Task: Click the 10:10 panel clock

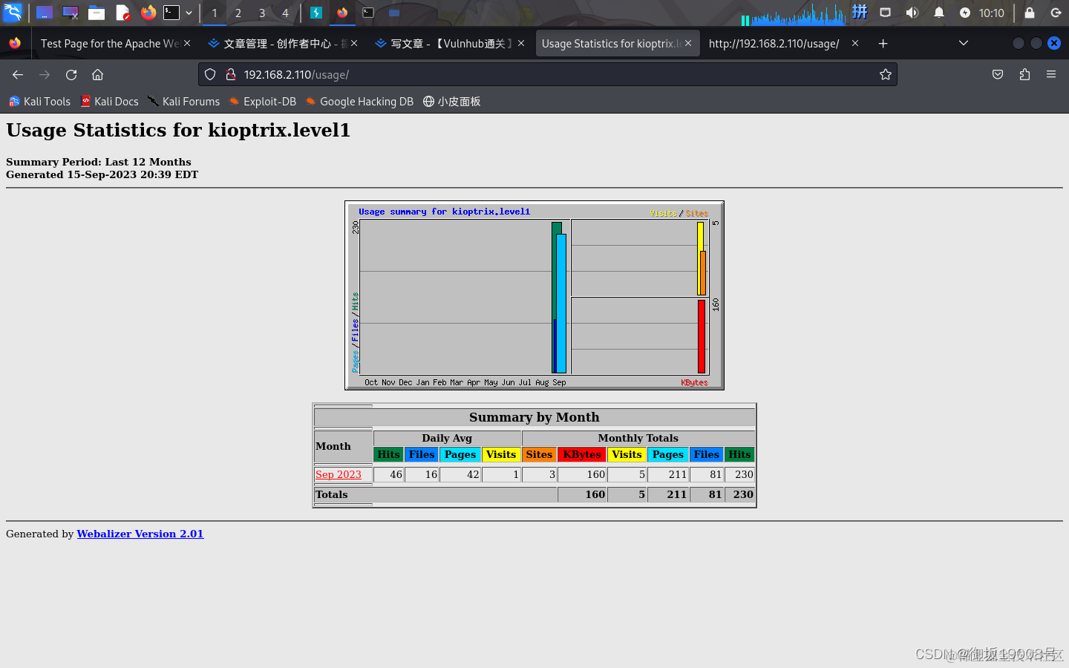Action: tap(991, 13)
